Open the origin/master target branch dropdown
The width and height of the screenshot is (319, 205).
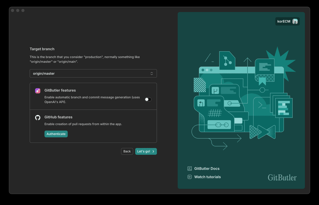point(93,73)
